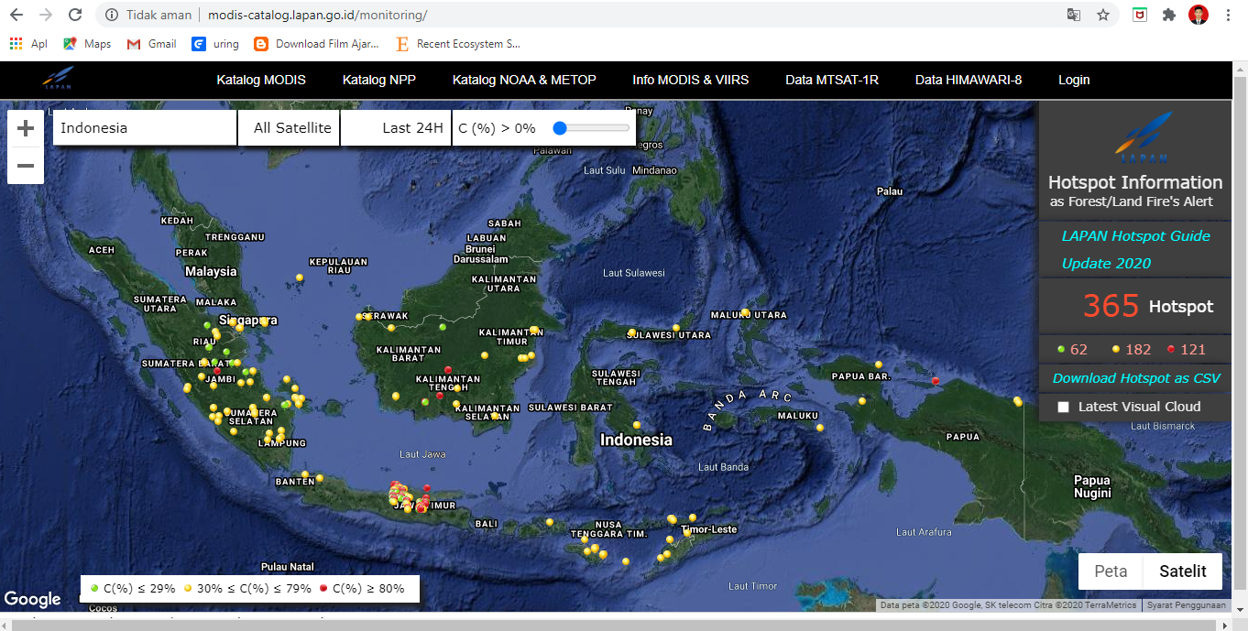Open the Last 24H time range dropdown
Image resolution: width=1248 pixels, height=631 pixels.
[x=396, y=128]
